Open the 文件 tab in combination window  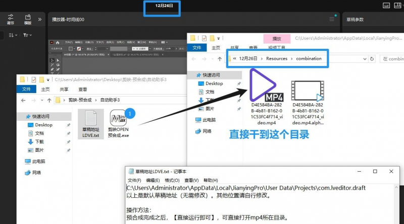click(197, 47)
